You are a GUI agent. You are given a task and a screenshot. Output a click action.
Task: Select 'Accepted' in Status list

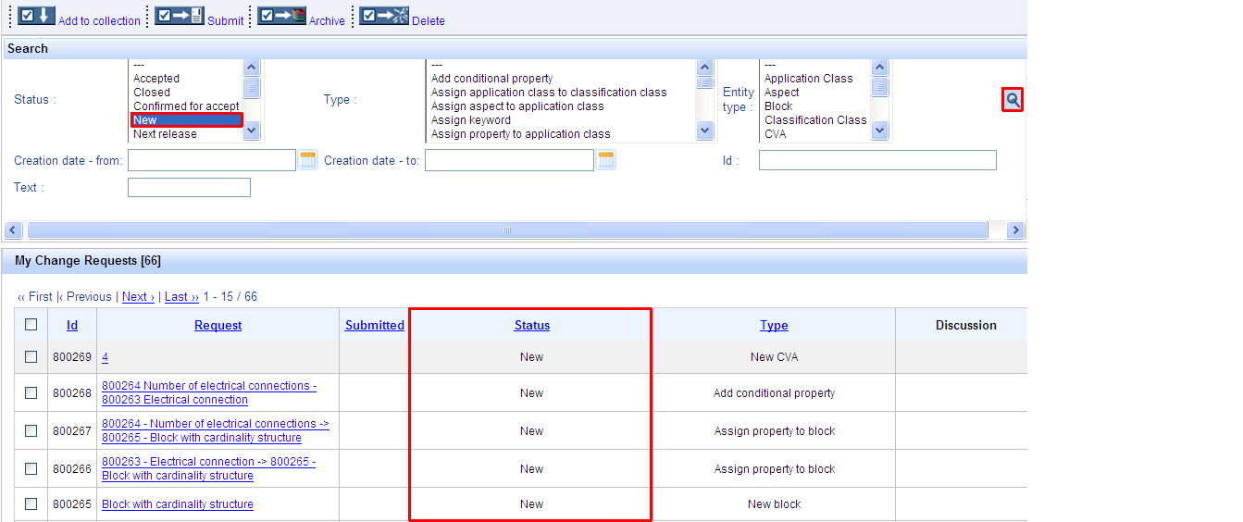[156, 79]
